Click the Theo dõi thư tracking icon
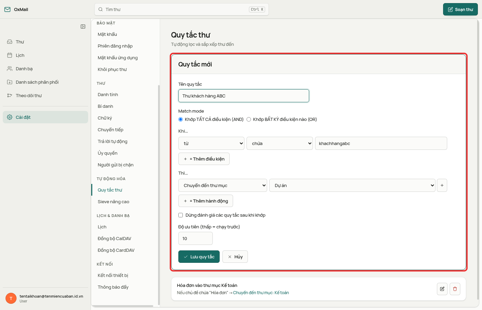The height and width of the screenshot is (310, 482). (x=10, y=95)
